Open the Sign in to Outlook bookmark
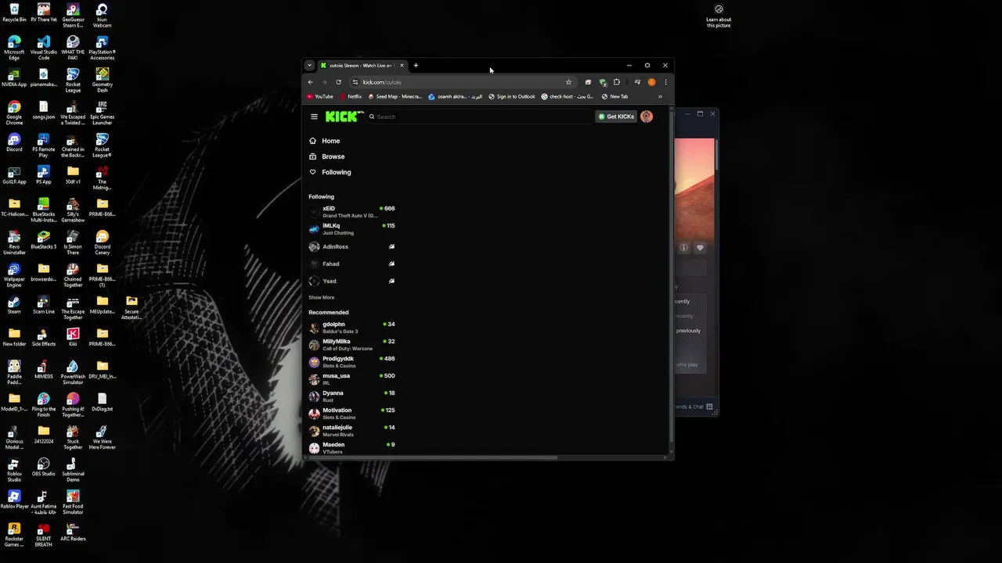 point(512,97)
